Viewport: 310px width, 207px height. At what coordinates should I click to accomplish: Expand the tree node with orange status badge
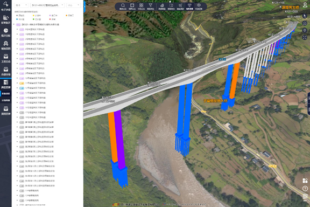point(17,83)
